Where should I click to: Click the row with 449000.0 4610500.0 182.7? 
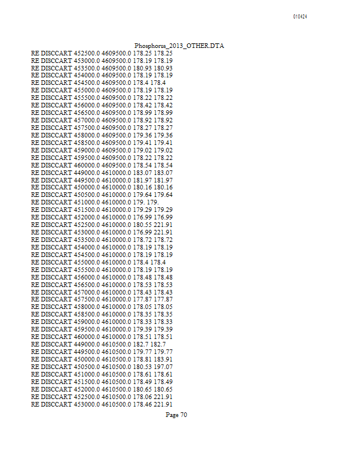point(98,344)
